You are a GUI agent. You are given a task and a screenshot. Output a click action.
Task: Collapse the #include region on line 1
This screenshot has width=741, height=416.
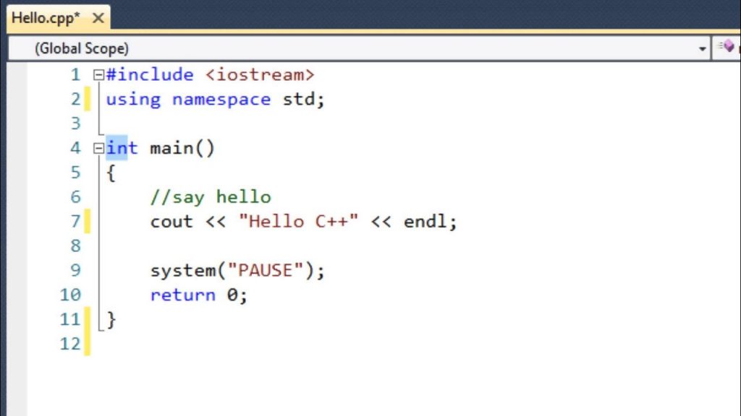98,74
